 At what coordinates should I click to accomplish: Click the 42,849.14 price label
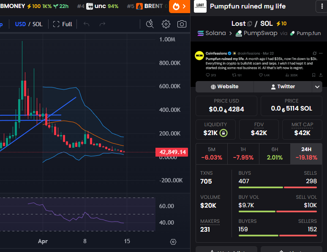point(172,152)
